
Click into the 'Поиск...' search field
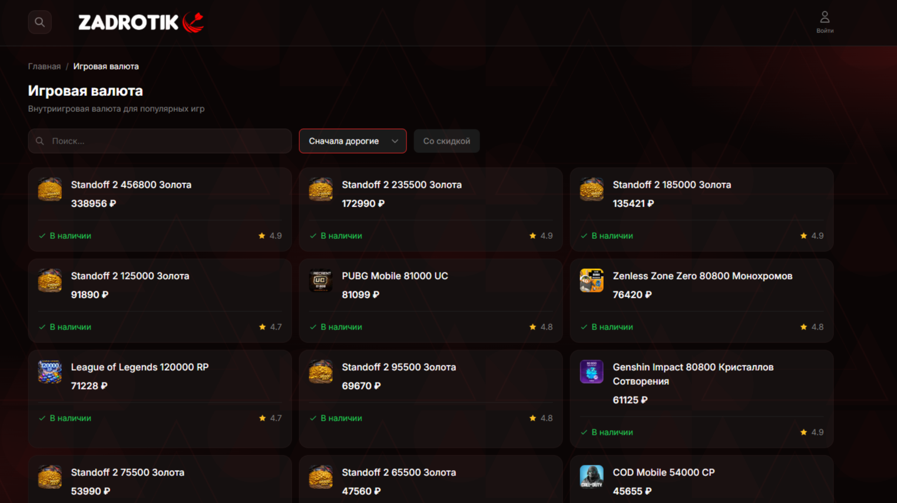[165, 141]
